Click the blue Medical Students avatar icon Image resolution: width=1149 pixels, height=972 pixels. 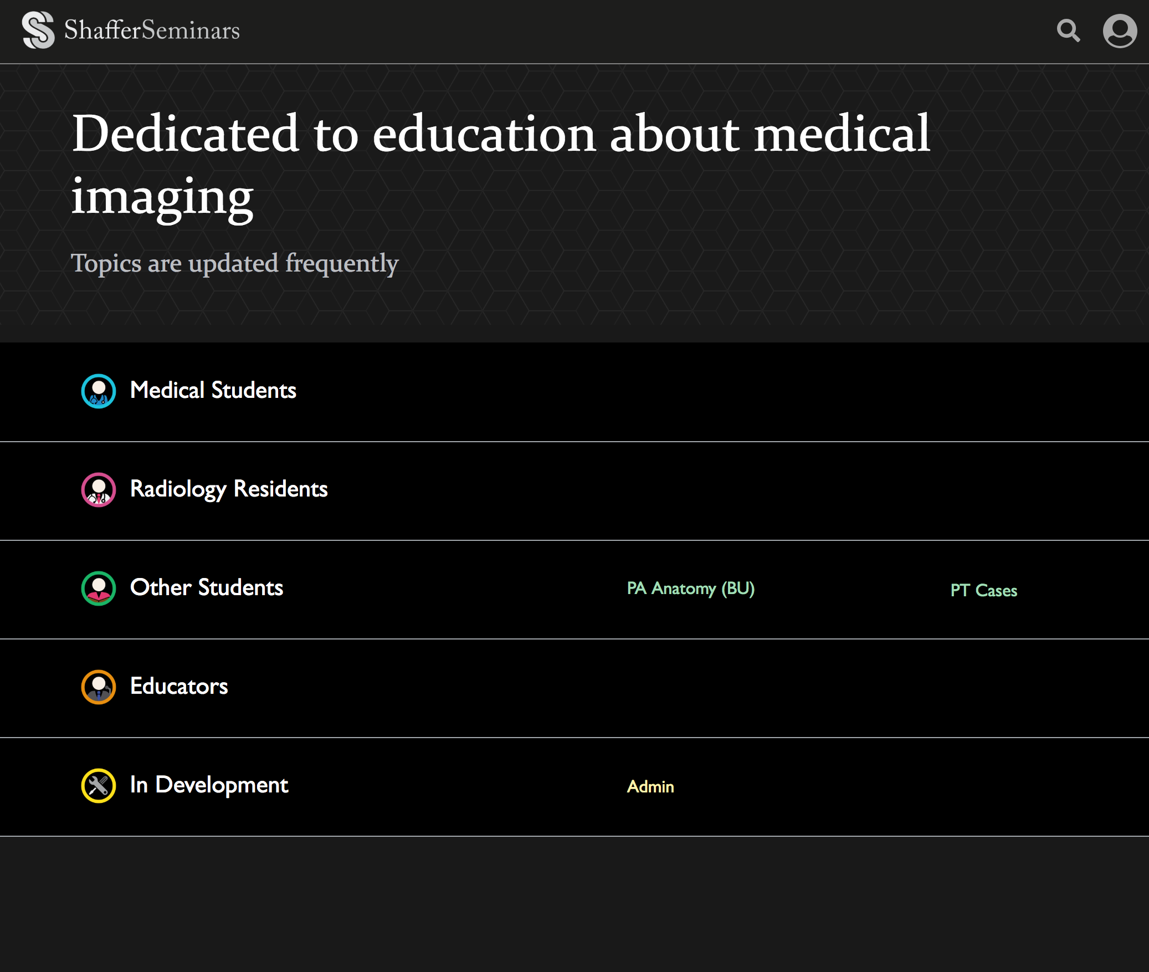coord(99,391)
